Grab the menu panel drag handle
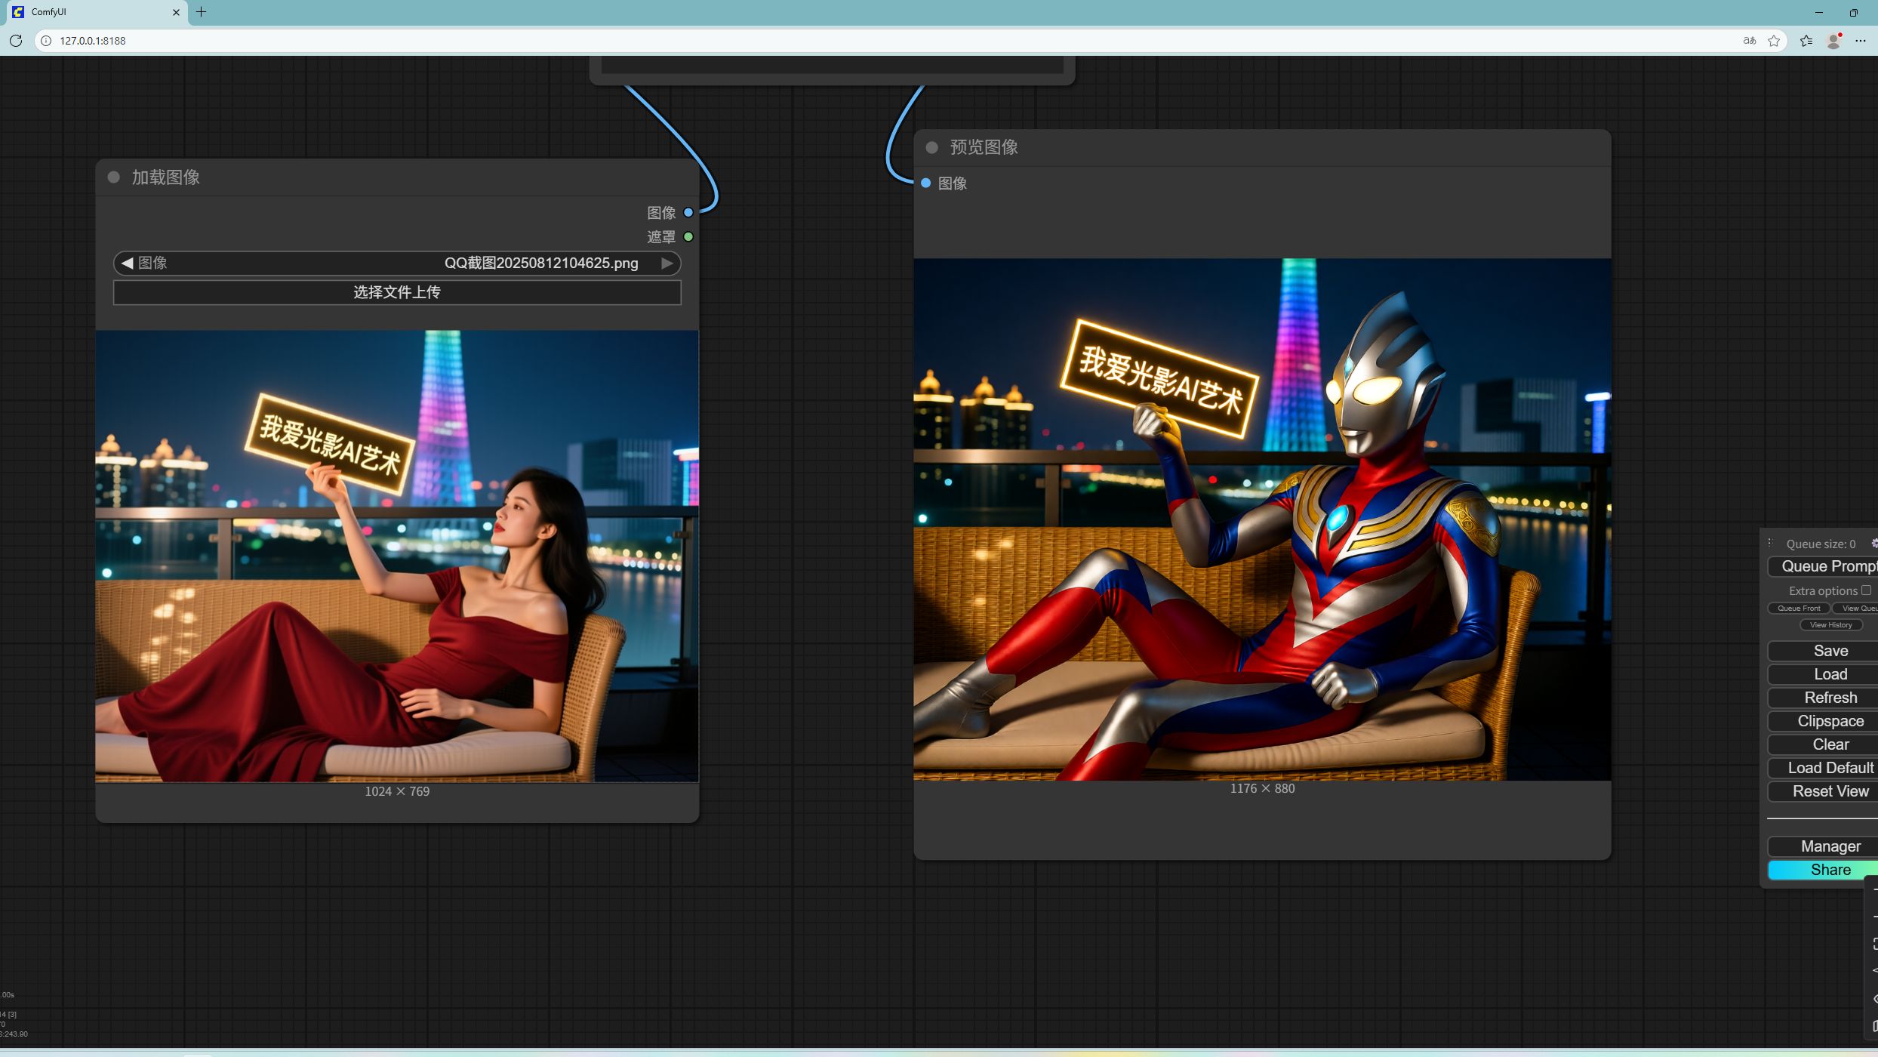The height and width of the screenshot is (1057, 1878). pos(1771,544)
